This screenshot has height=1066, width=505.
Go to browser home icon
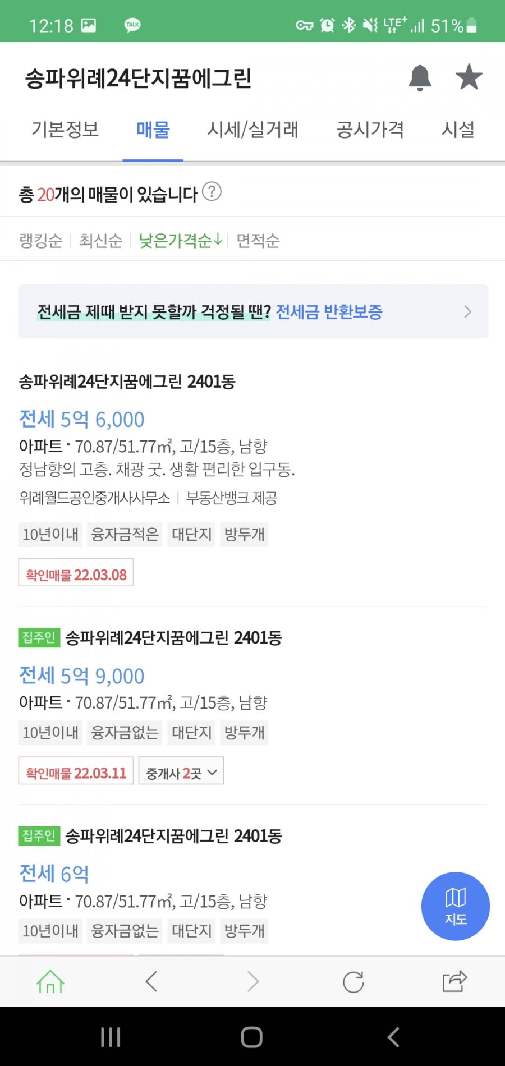(50, 982)
